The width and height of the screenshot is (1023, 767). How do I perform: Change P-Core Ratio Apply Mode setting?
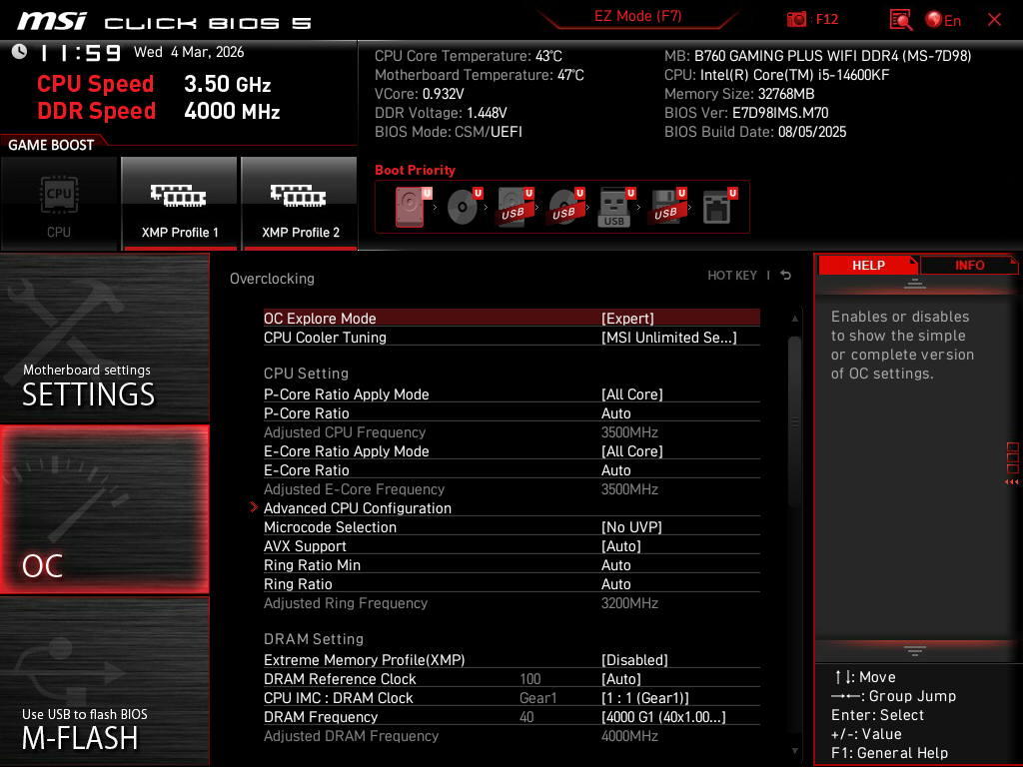[511, 393]
